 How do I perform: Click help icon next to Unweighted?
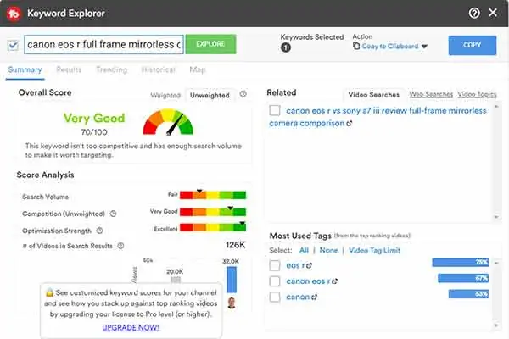point(243,94)
